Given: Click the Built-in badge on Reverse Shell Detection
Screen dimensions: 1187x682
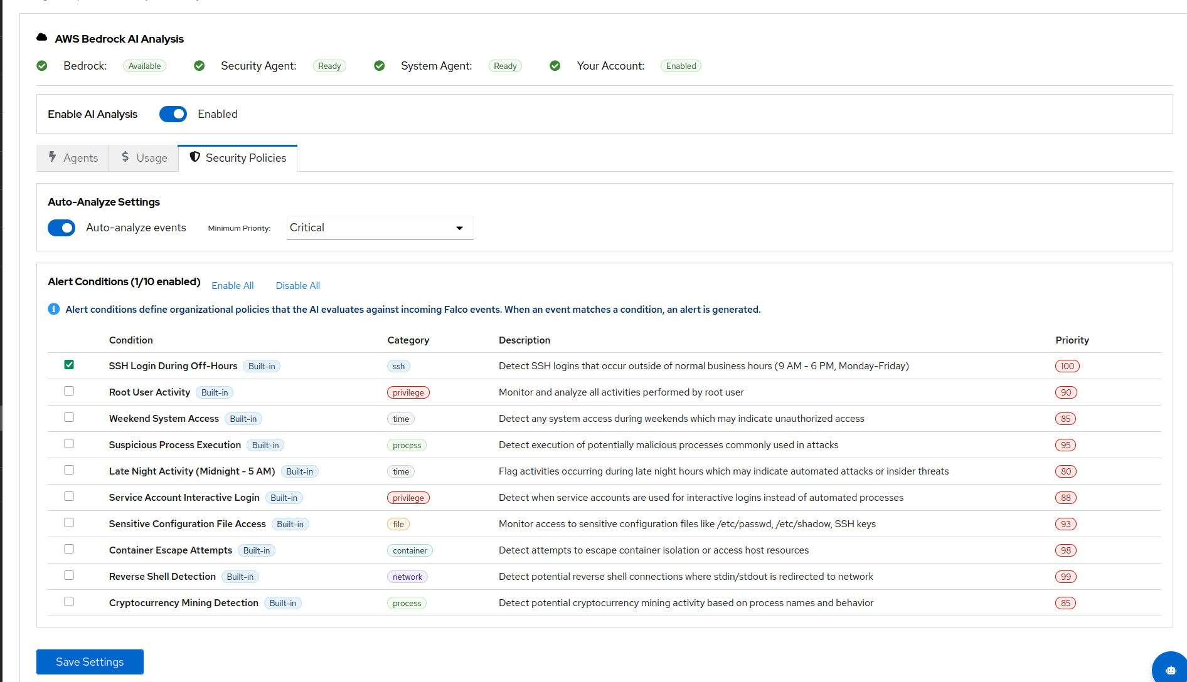Looking at the screenshot, I should coord(240,577).
